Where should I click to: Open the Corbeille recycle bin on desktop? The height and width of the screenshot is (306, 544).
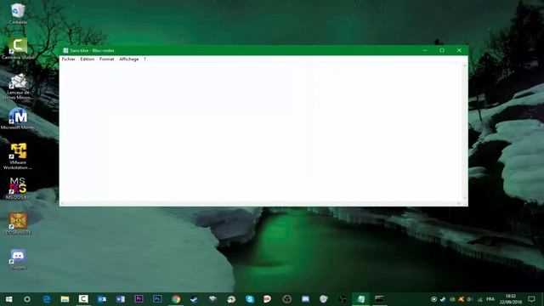[18, 14]
